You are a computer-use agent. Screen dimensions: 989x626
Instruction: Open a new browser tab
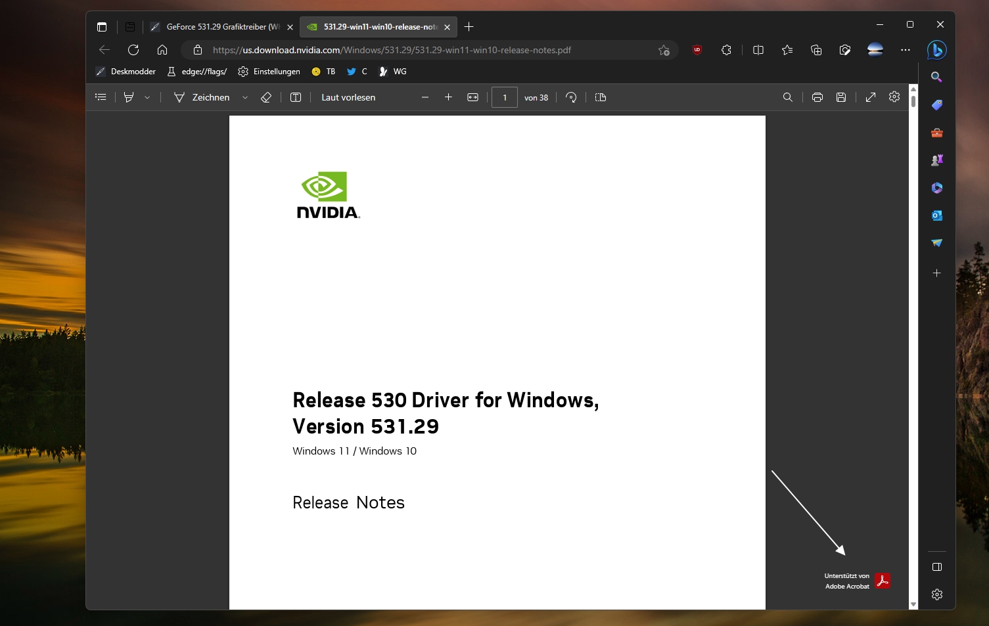tap(469, 27)
